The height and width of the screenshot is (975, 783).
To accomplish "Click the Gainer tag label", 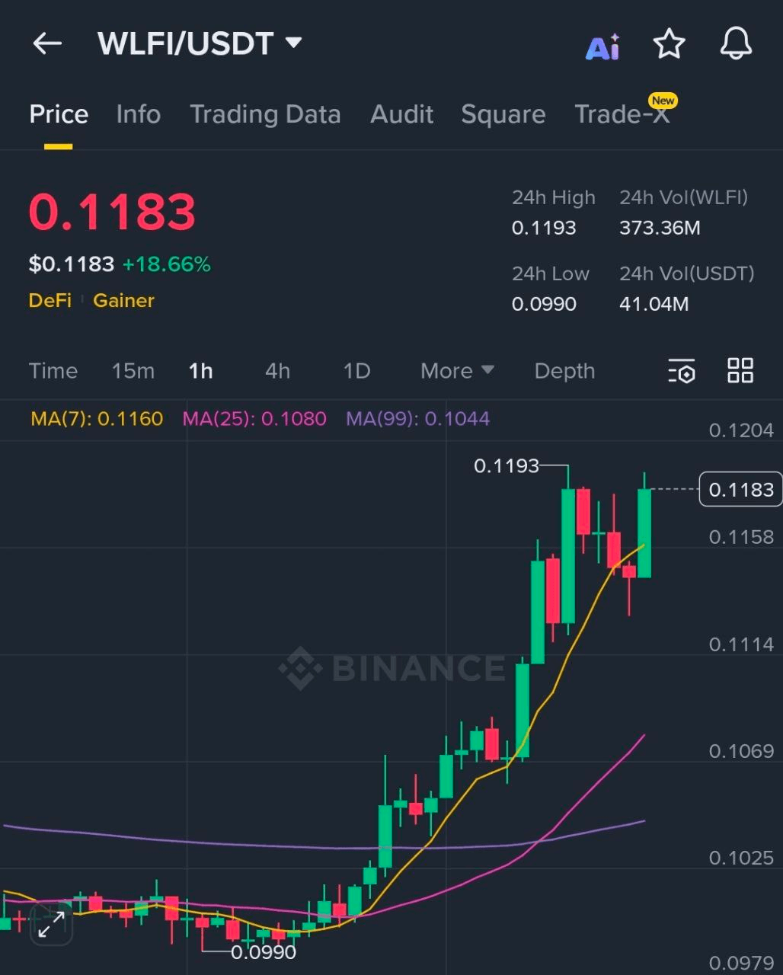I will [x=123, y=301].
